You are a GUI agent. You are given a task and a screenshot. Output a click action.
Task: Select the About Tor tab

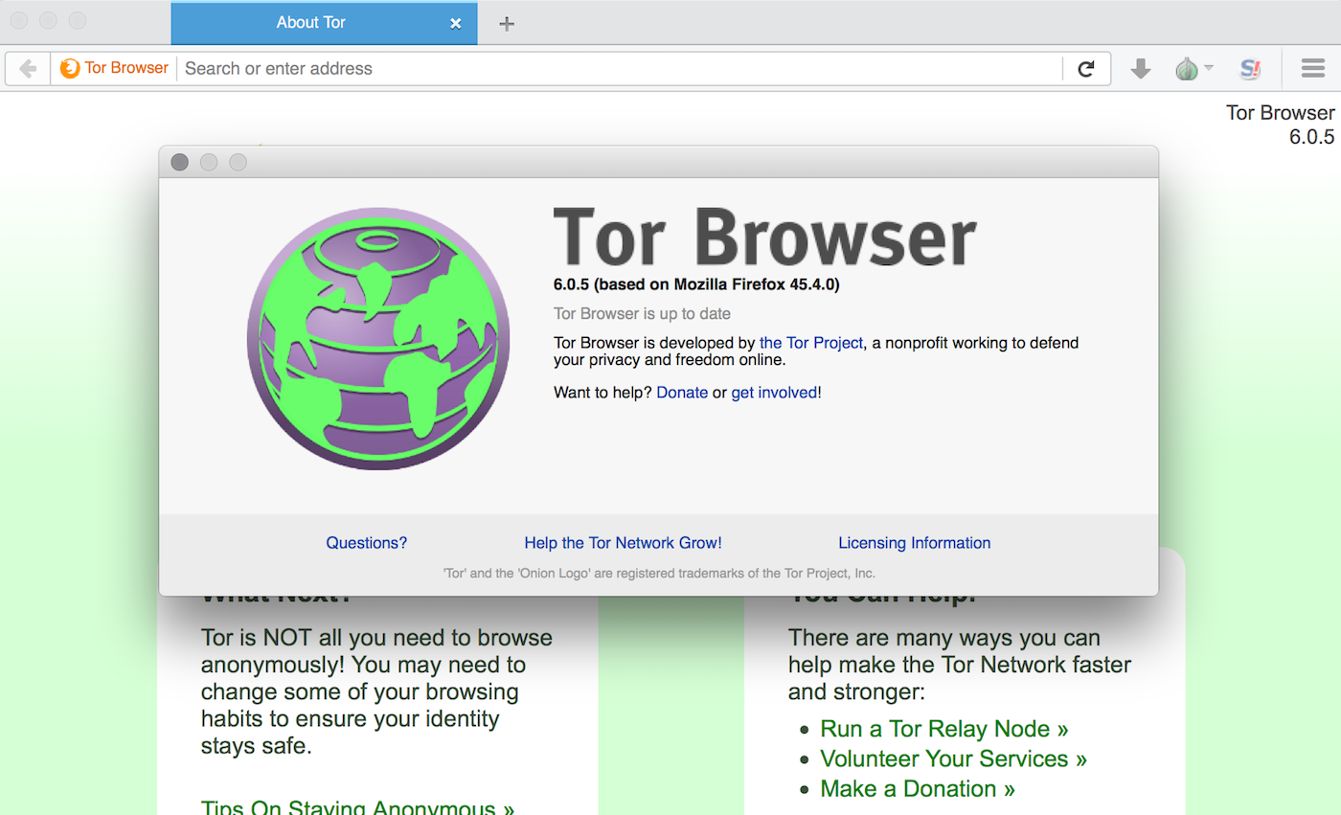point(324,23)
